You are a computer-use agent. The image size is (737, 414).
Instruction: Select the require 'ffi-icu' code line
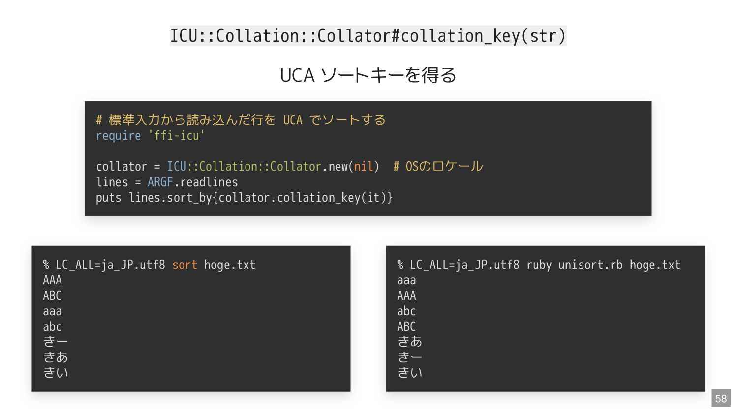pyautogui.click(x=150, y=136)
